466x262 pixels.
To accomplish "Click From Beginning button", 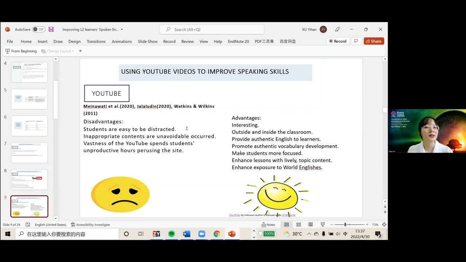I will (x=21, y=51).
